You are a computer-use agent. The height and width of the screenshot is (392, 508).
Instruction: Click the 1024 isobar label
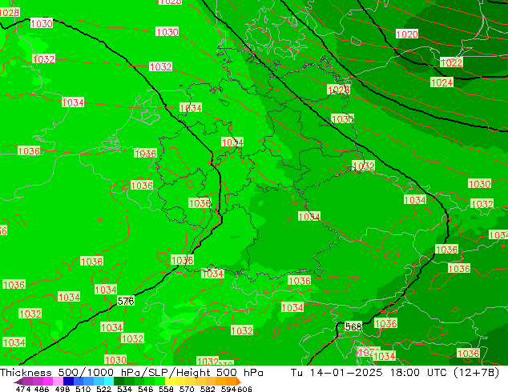(441, 82)
